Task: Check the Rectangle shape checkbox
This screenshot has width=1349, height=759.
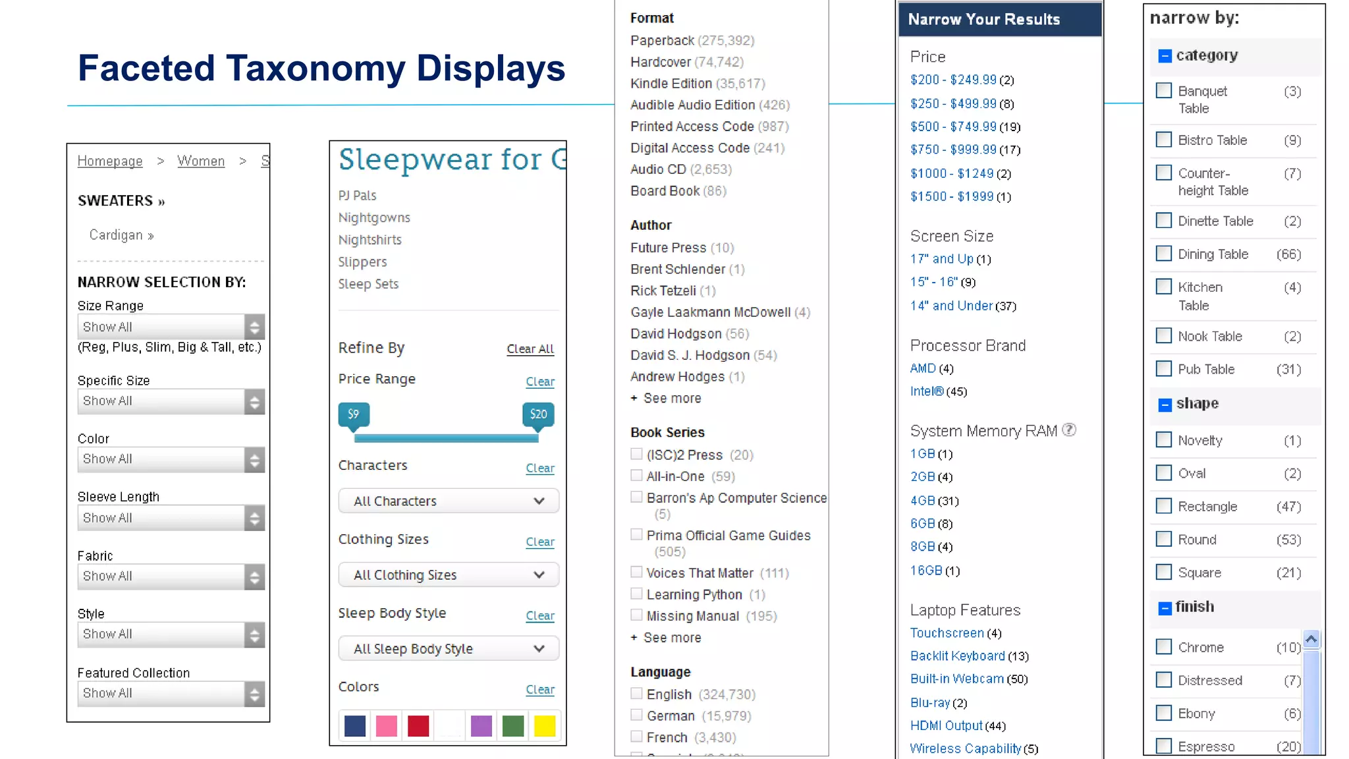Action: 1164,505
